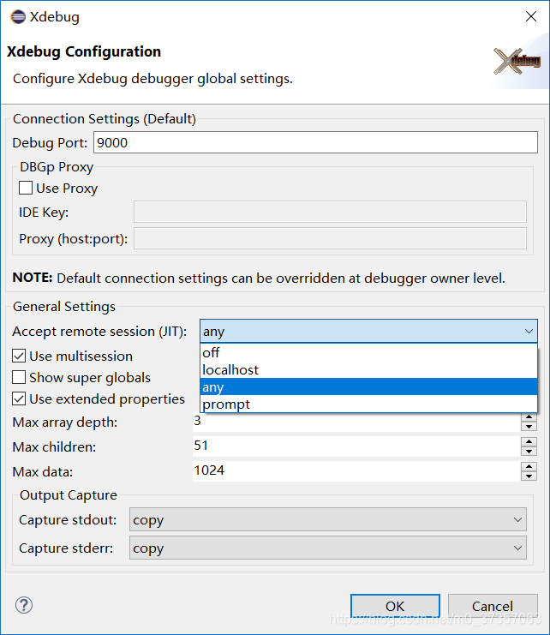
Task: Decrease Max children with down arrow
Action: click(x=529, y=451)
